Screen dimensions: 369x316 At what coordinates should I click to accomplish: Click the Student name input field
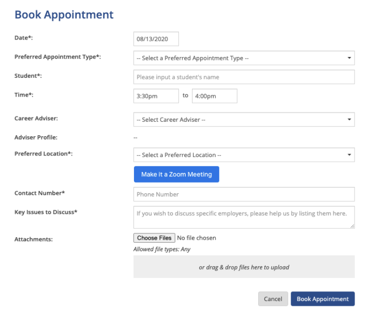244,77
